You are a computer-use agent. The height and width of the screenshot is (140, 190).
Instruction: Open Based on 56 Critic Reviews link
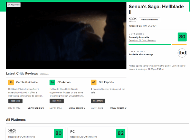pos(142,40)
